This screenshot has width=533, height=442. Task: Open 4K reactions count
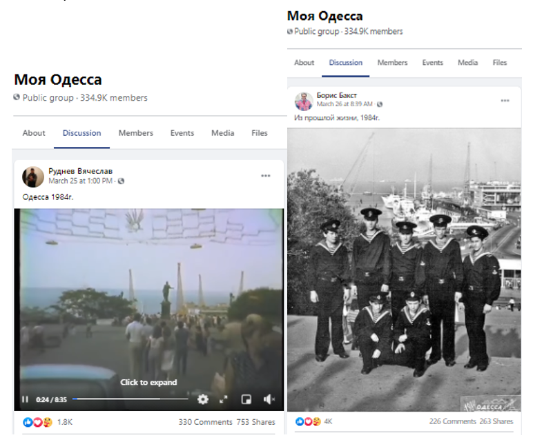click(328, 421)
